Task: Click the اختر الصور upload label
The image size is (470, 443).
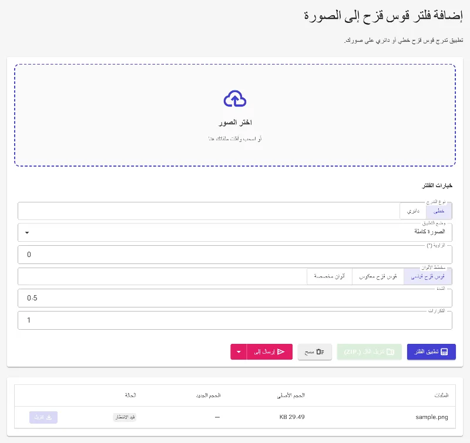Action: [235, 123]
